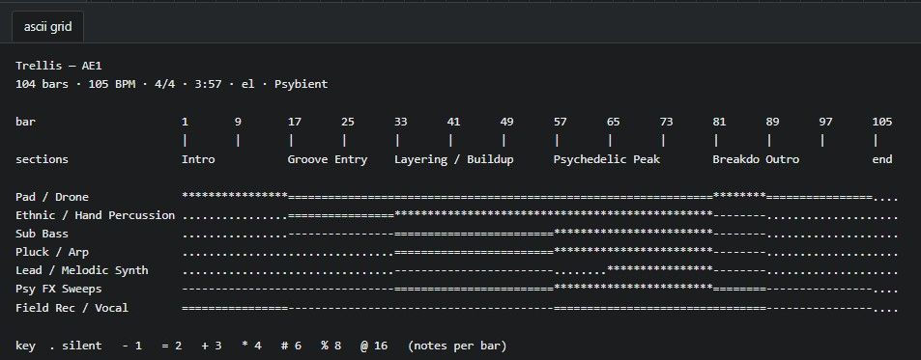Select the 'Breakdo' section label
The height and width of the screenshot is (360, 921).
[735, 159]
